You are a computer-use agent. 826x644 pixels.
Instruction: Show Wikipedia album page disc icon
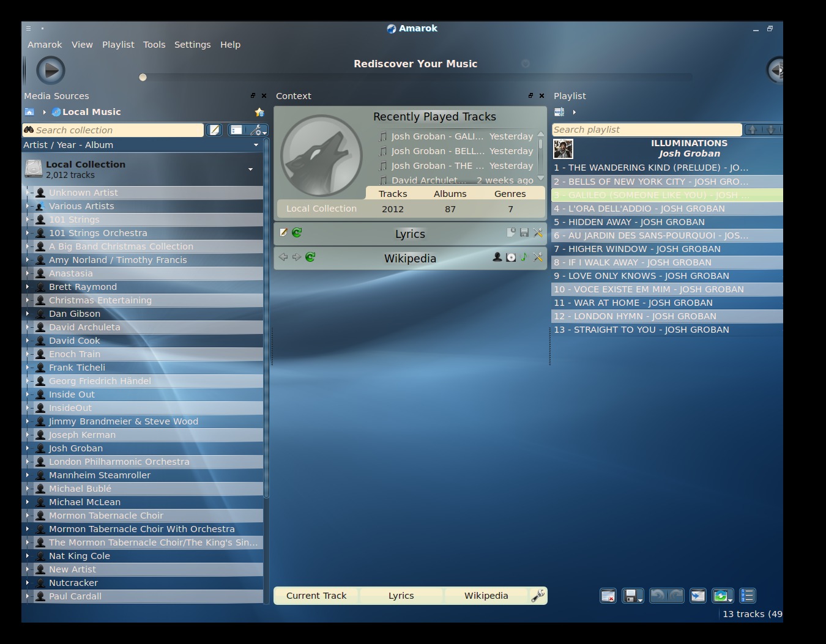511,257
